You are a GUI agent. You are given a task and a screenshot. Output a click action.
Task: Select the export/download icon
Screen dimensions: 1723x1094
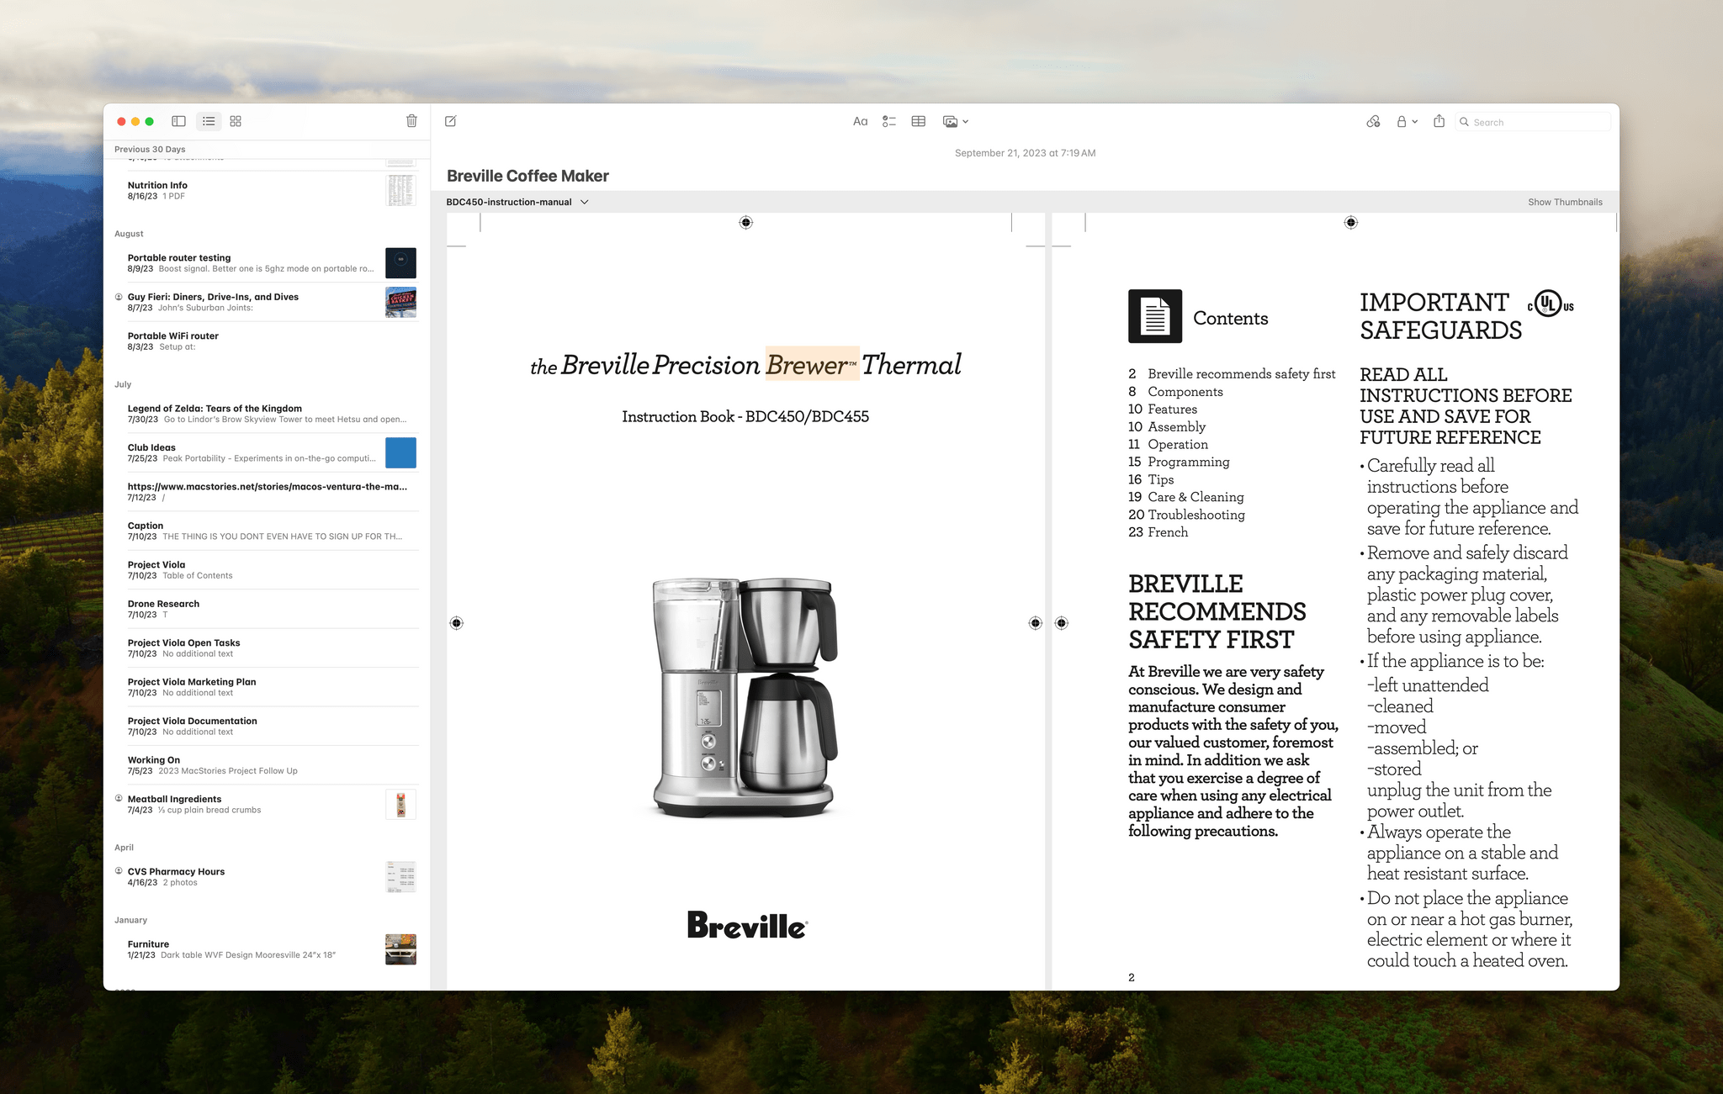[x=1440, y=122]
